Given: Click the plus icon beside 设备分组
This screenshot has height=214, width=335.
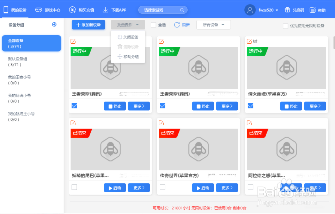Looking at the screenshot, I should [54, 25].
